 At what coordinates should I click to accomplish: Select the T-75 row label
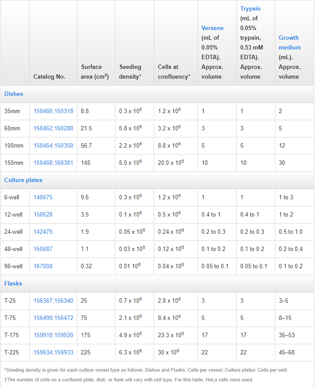tap(10, 318)
